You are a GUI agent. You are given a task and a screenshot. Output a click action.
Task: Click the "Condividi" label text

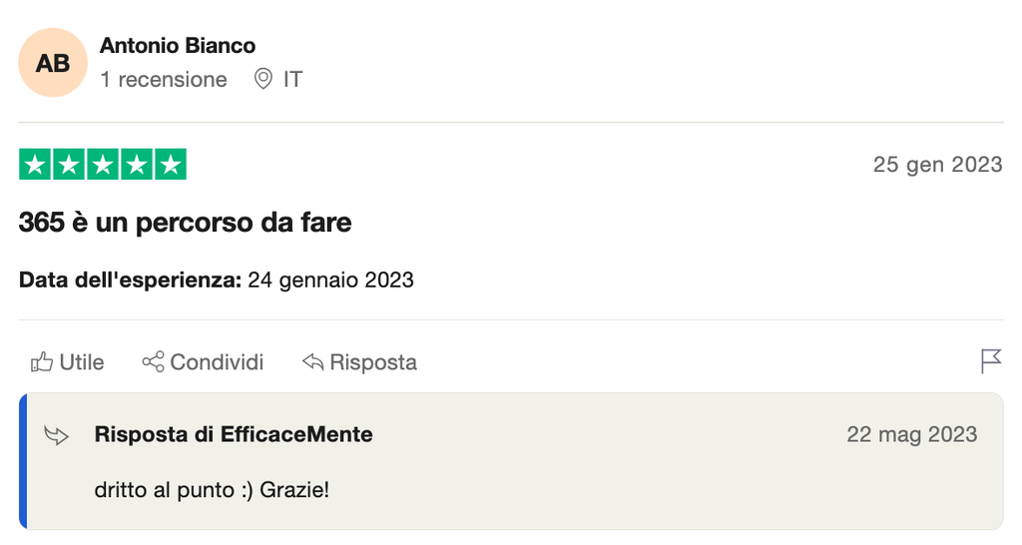tap(217, 361)
